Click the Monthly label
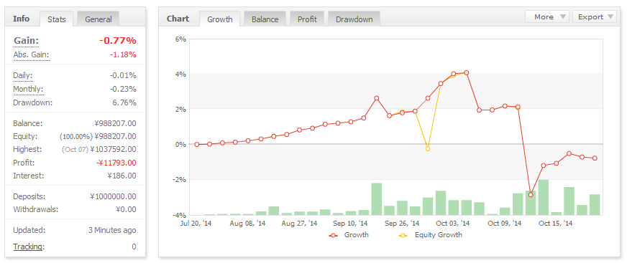The width and height of the screenshot is (627, 263). 28,89
